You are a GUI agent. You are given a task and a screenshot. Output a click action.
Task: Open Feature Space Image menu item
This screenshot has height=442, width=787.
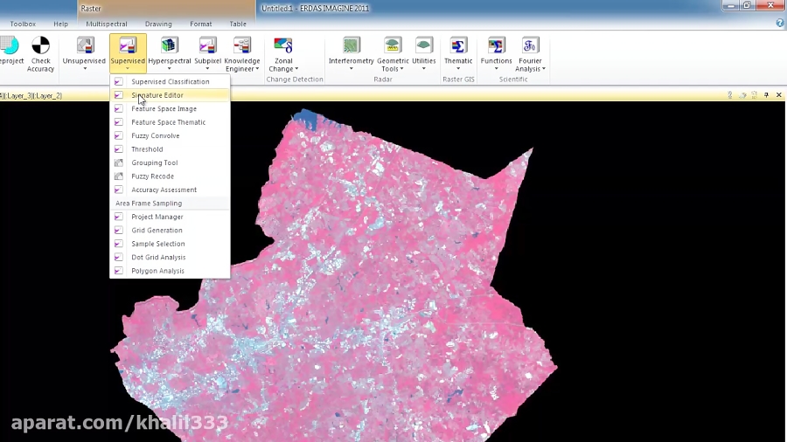164,109
